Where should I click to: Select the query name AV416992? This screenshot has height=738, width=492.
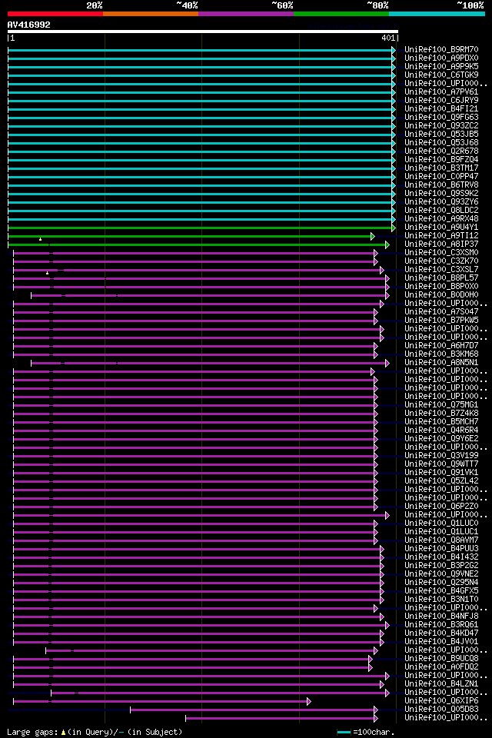(28, 25)
